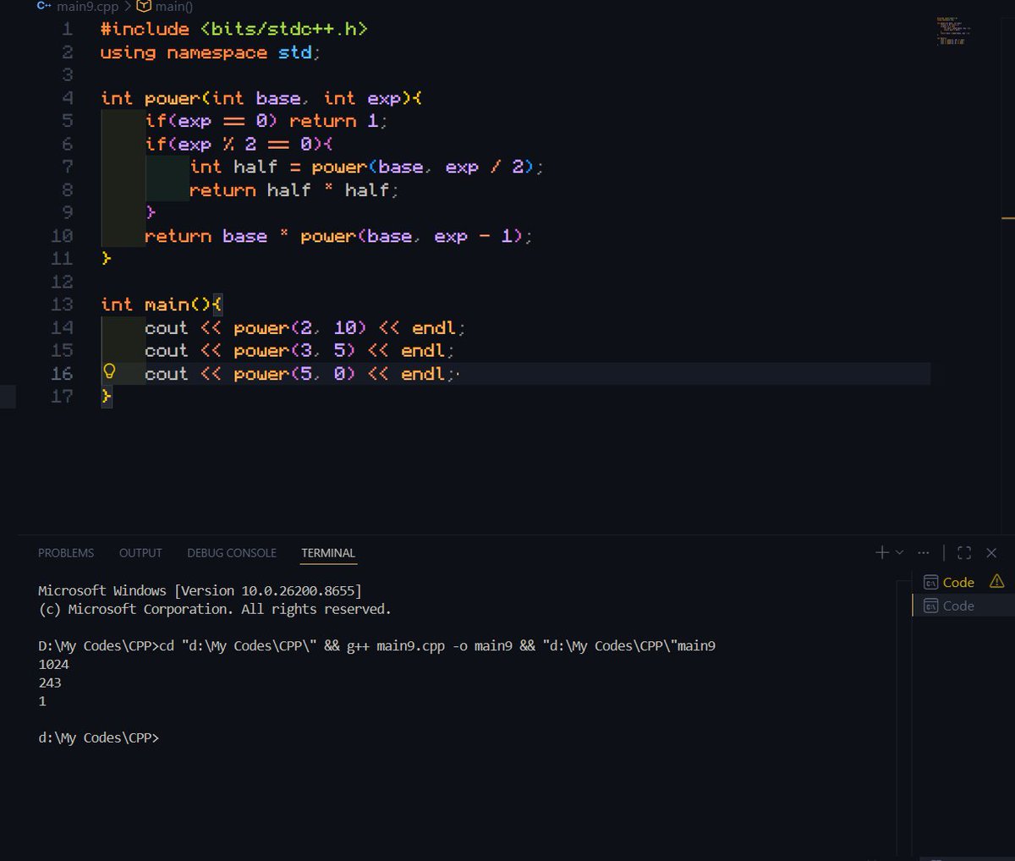Click the '#include <bits/stdc++.h>' line
Image resolution: width=1015 pixels, height=861 pixels.
tap(234, 29)
